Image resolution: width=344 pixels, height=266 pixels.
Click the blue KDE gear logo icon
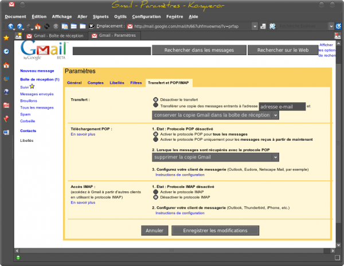338,26
